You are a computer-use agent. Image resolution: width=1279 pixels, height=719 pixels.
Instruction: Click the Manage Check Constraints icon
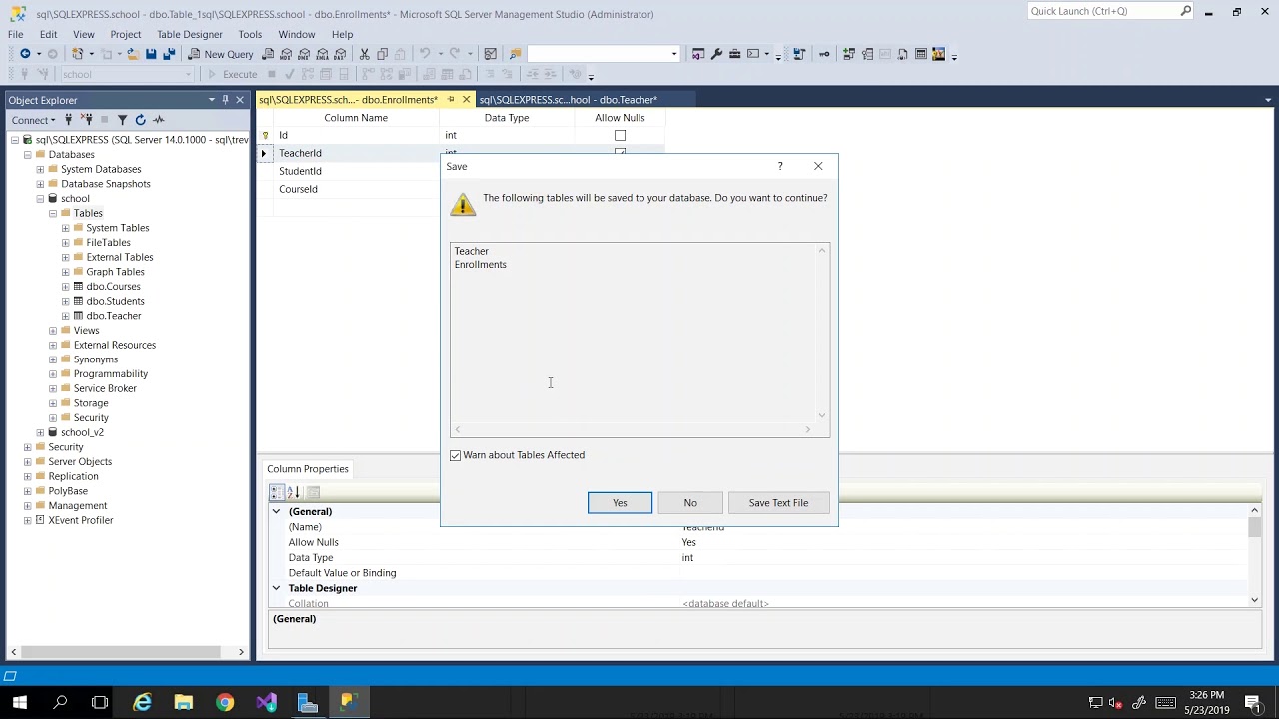tap(921, 54)
